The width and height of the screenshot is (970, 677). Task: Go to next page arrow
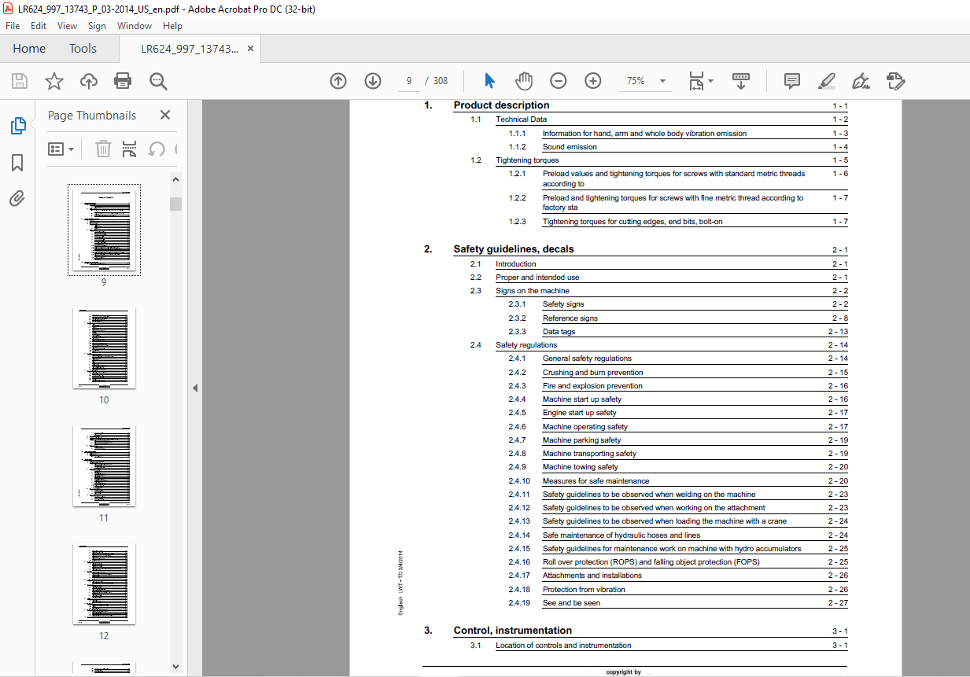click(373, 81)
